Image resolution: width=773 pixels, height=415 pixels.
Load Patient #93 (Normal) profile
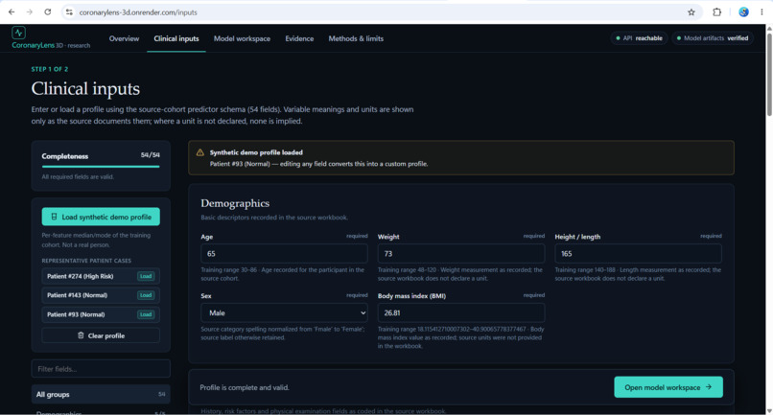coord(146,314)
